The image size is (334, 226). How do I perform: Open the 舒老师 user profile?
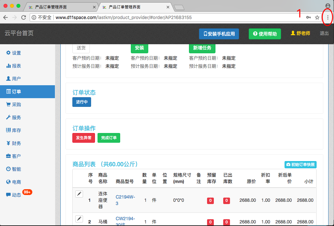300,33
